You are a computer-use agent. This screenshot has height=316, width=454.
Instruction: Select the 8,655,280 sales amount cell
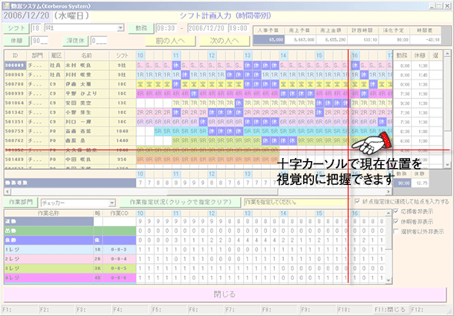332,40
